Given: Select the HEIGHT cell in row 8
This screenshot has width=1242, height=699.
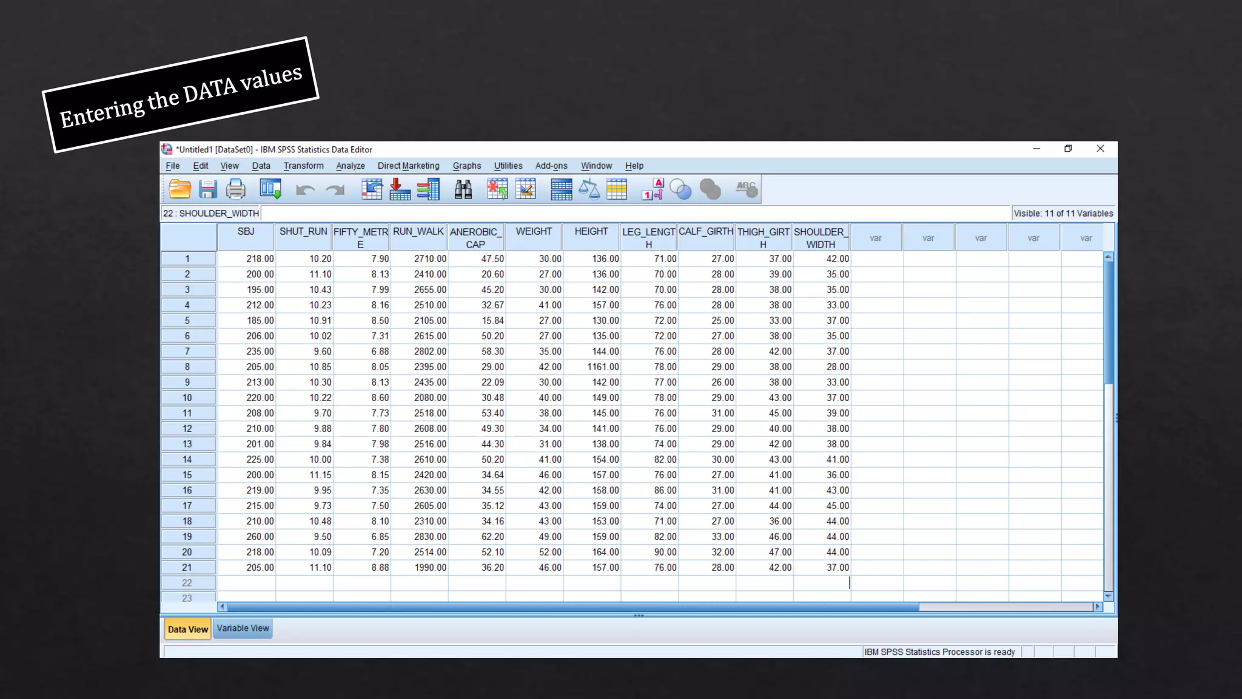Looking at the screenshot, I should [592, 367].
